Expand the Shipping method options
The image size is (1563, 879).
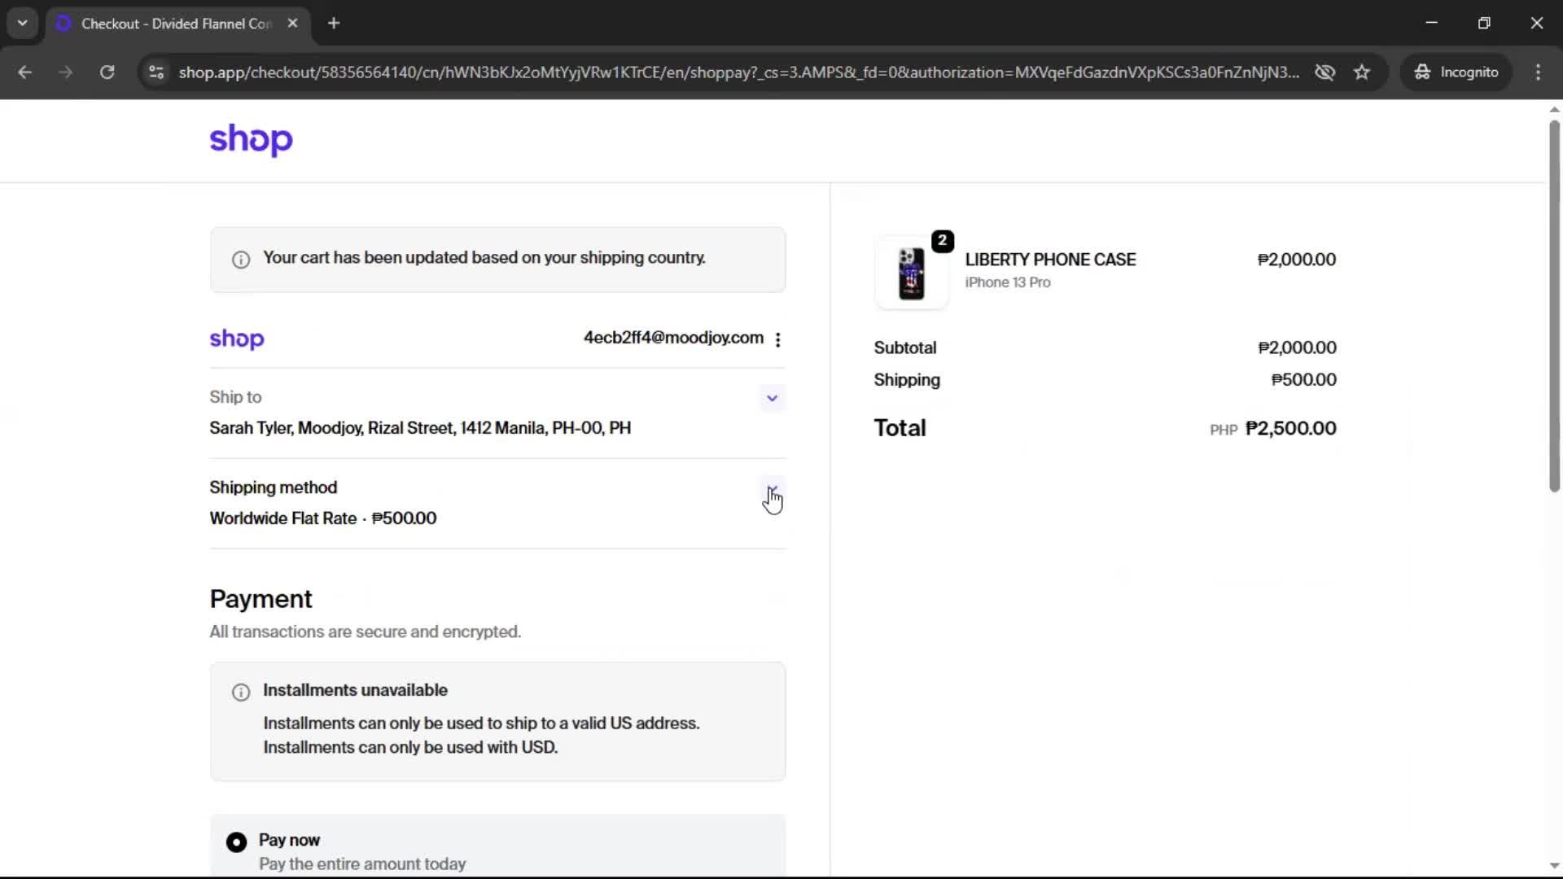[x=772, y=489]
